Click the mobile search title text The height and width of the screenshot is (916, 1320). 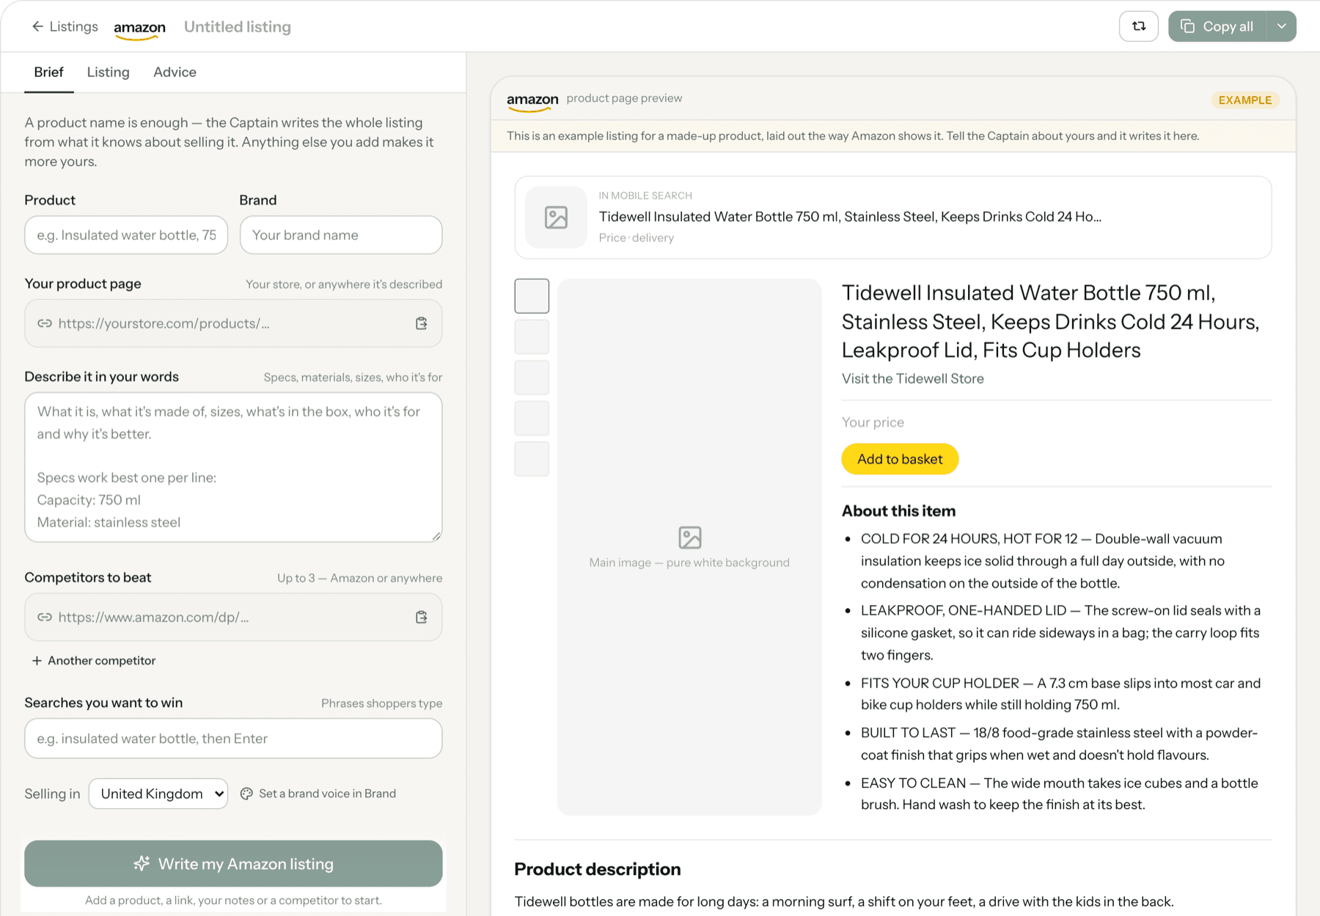click(x=850, y=216)
